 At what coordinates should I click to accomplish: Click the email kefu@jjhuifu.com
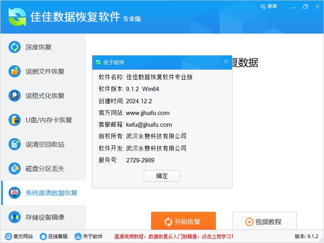149,125
